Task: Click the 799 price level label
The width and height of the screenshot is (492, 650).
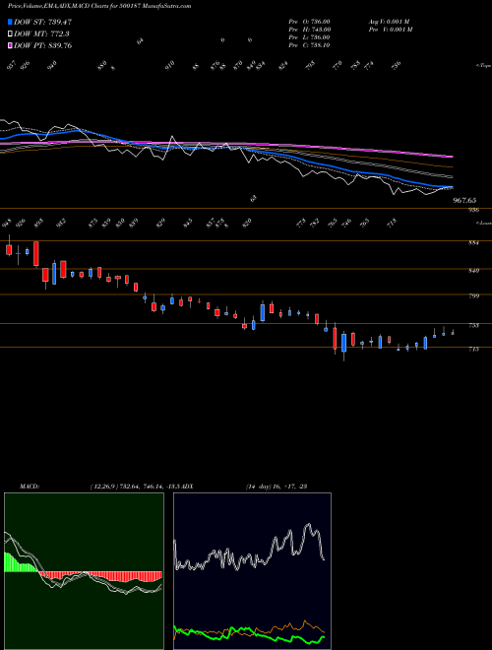Action: (x=473, y=296)
